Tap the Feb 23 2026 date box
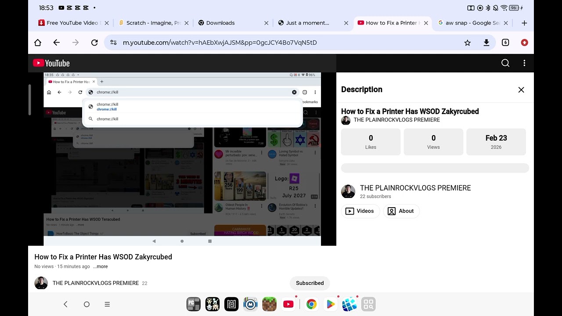562x316 pixels. tap(496, 142)
